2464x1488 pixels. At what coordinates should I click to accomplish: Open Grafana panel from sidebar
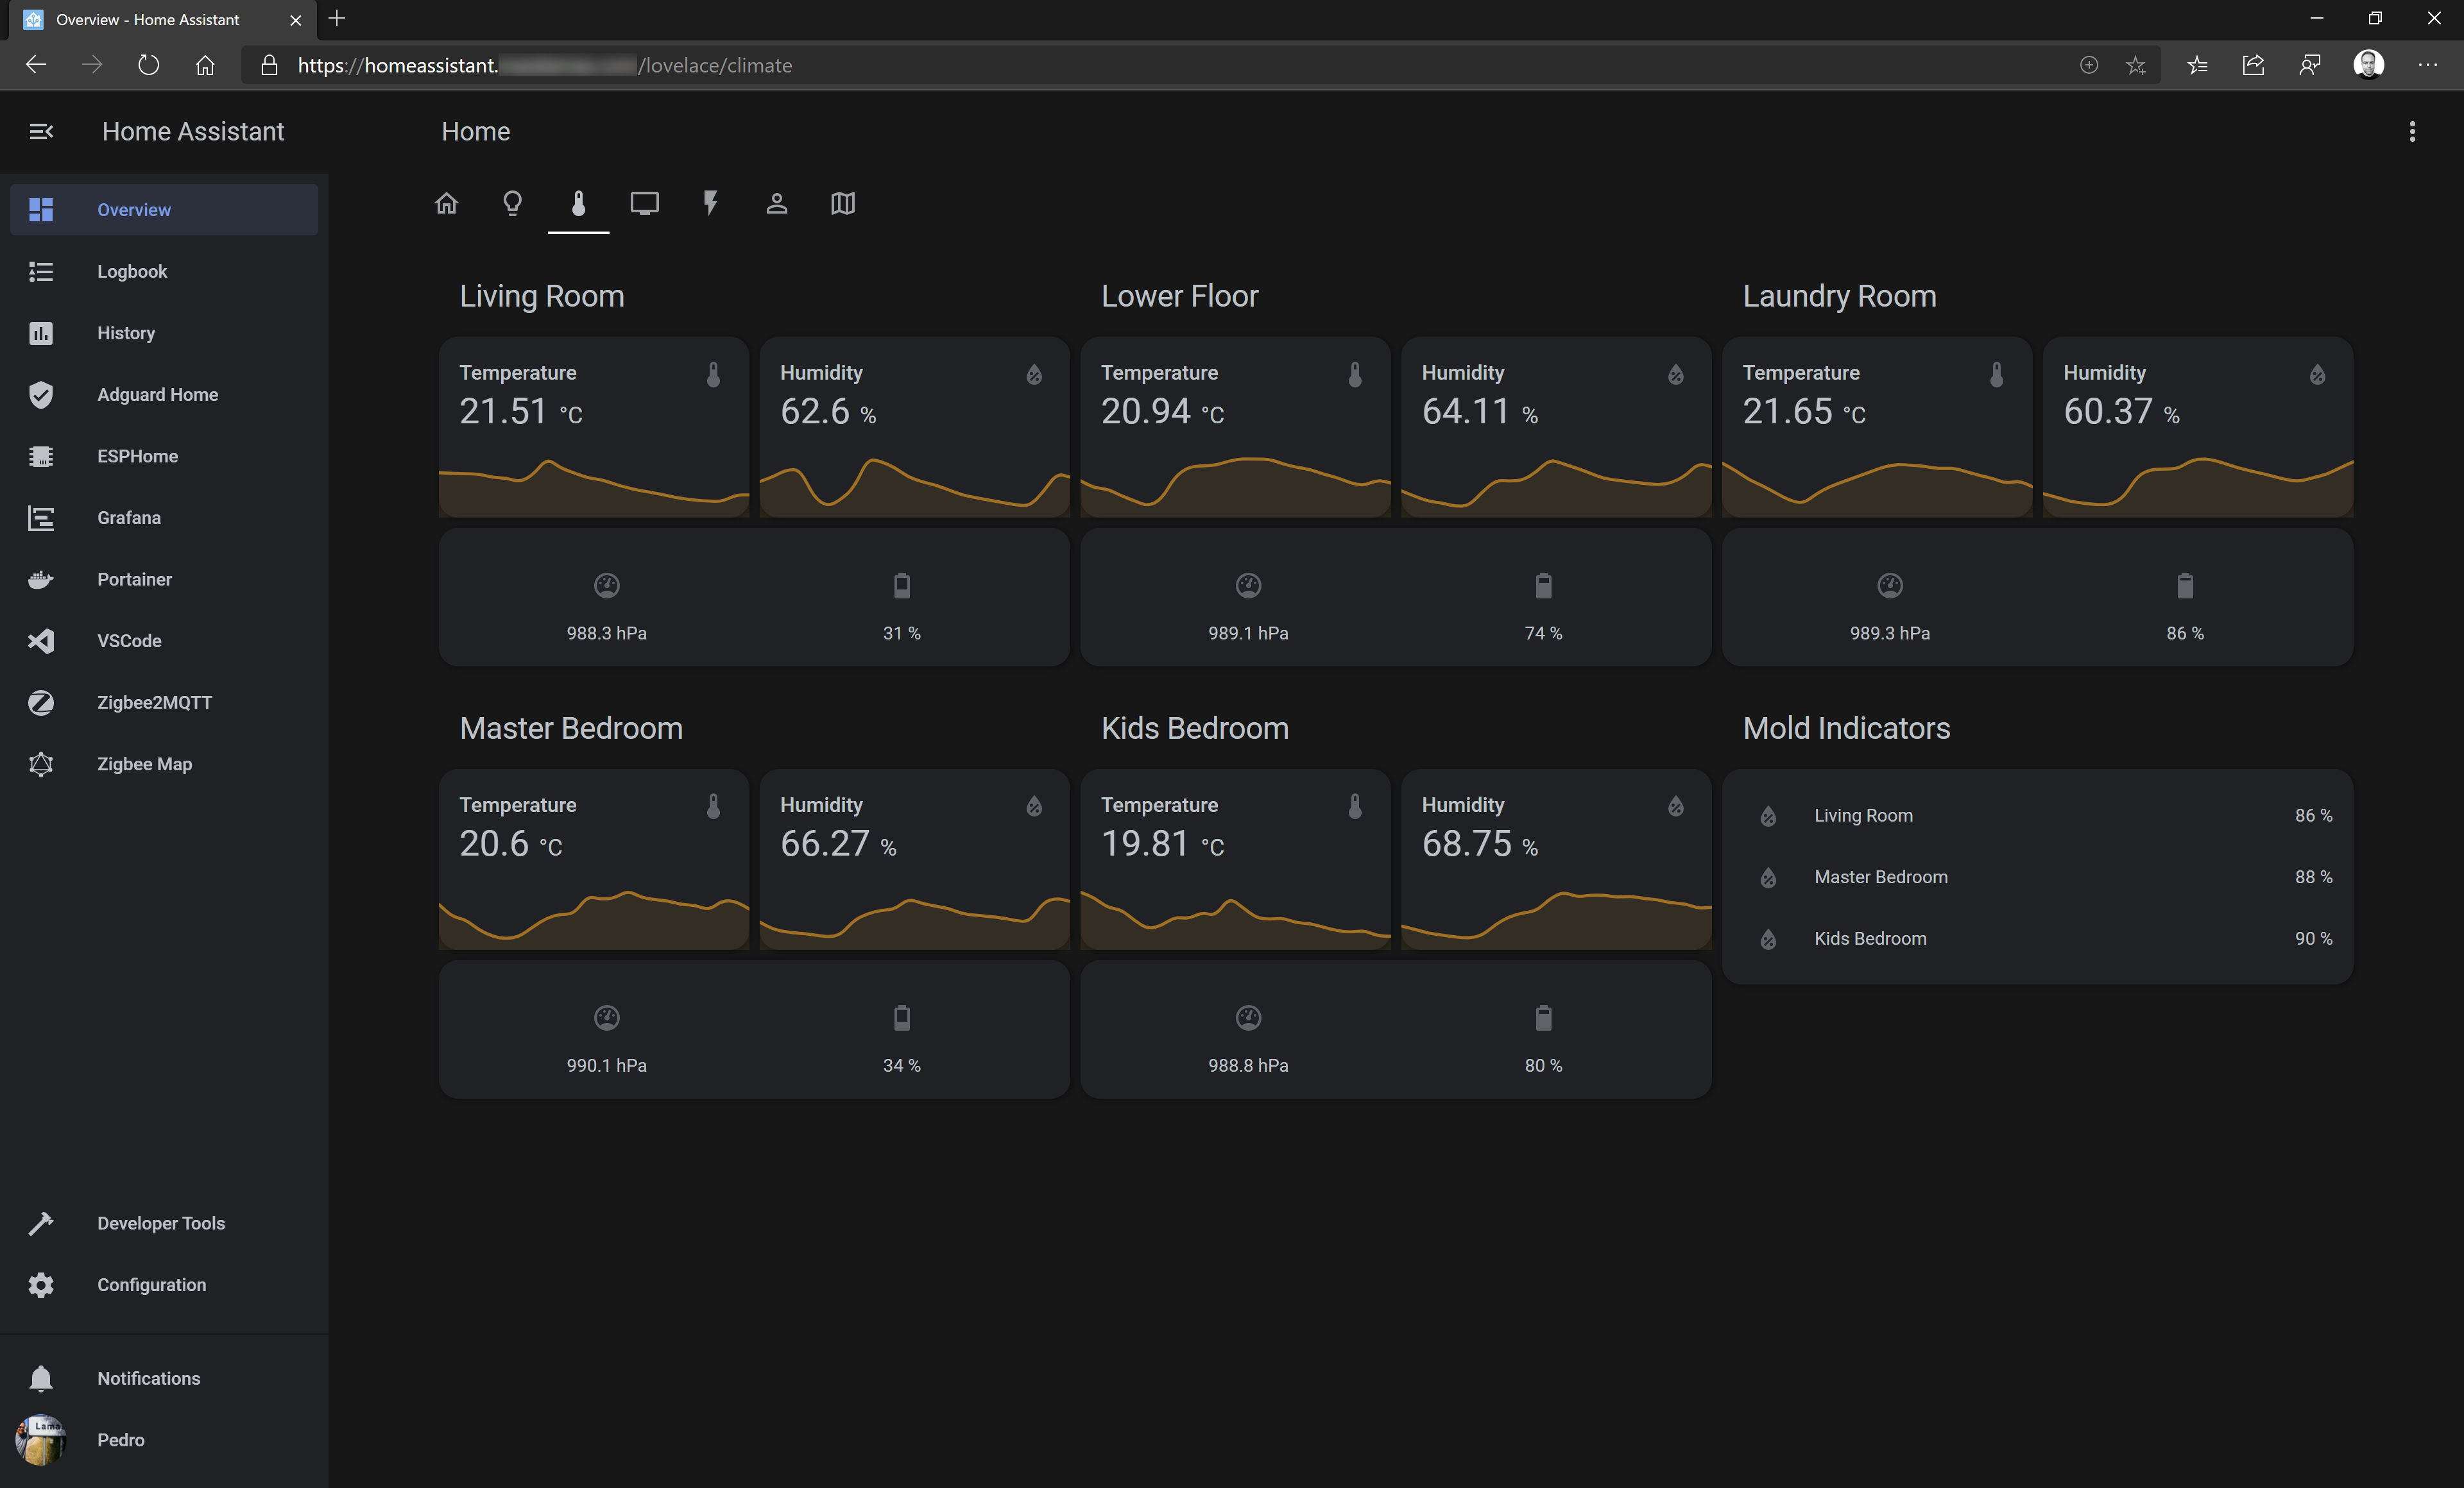click(128, 518)
